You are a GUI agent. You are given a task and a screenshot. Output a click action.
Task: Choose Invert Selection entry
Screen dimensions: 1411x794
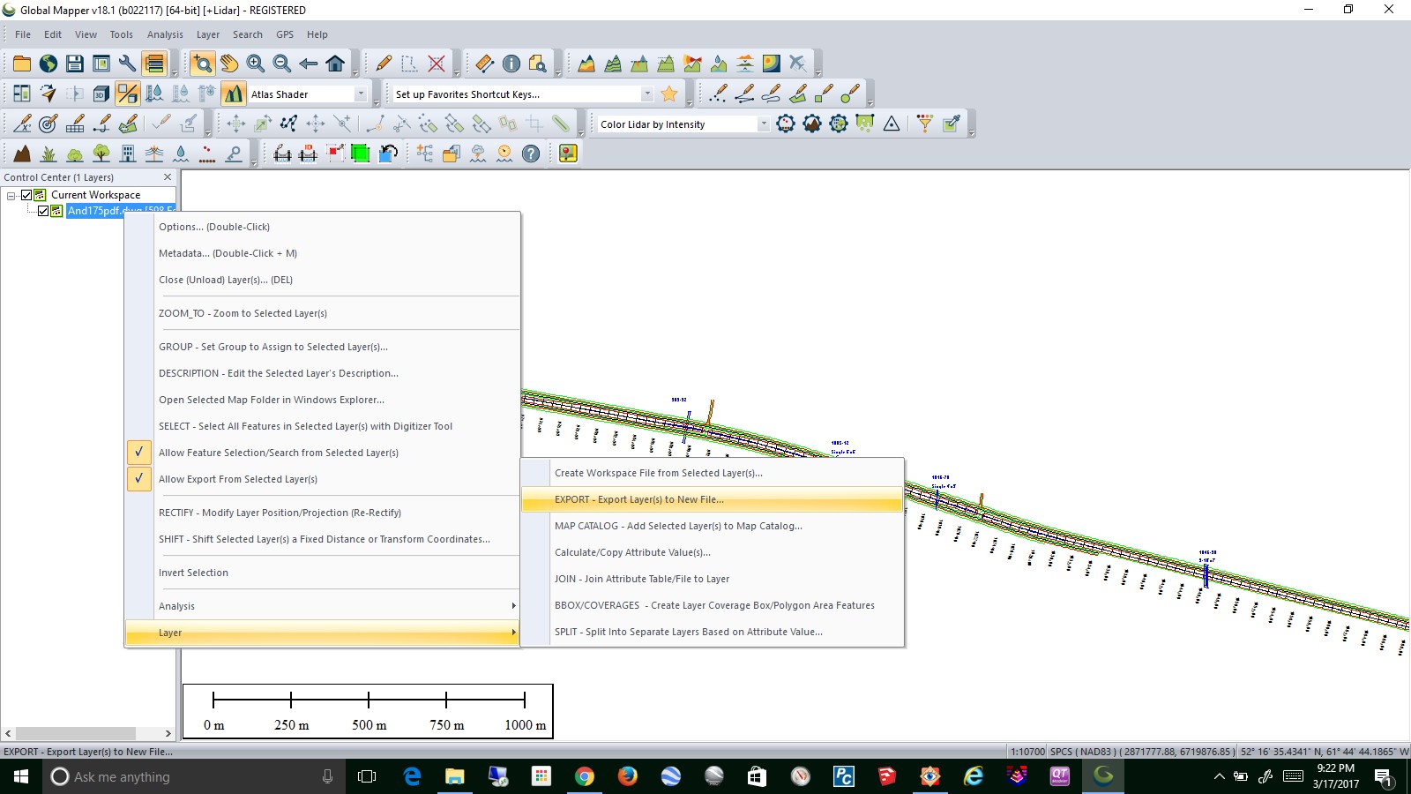(323, 573)
